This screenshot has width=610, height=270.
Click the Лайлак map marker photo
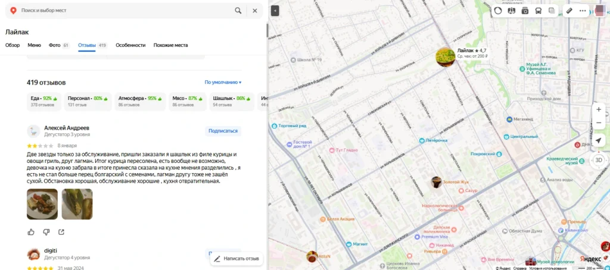tap(446, 57)
